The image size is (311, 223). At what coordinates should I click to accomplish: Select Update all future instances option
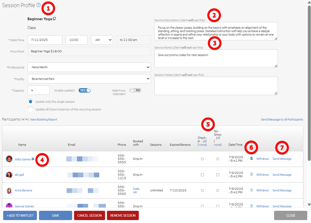[30, 109]
